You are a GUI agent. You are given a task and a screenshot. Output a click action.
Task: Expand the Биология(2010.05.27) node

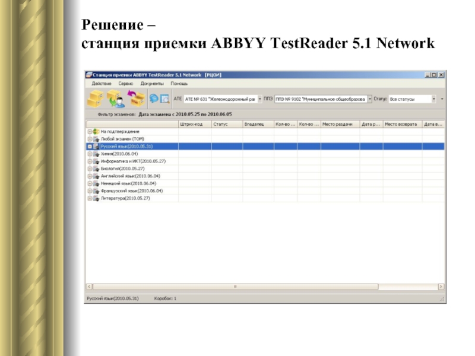coord(90,169)
